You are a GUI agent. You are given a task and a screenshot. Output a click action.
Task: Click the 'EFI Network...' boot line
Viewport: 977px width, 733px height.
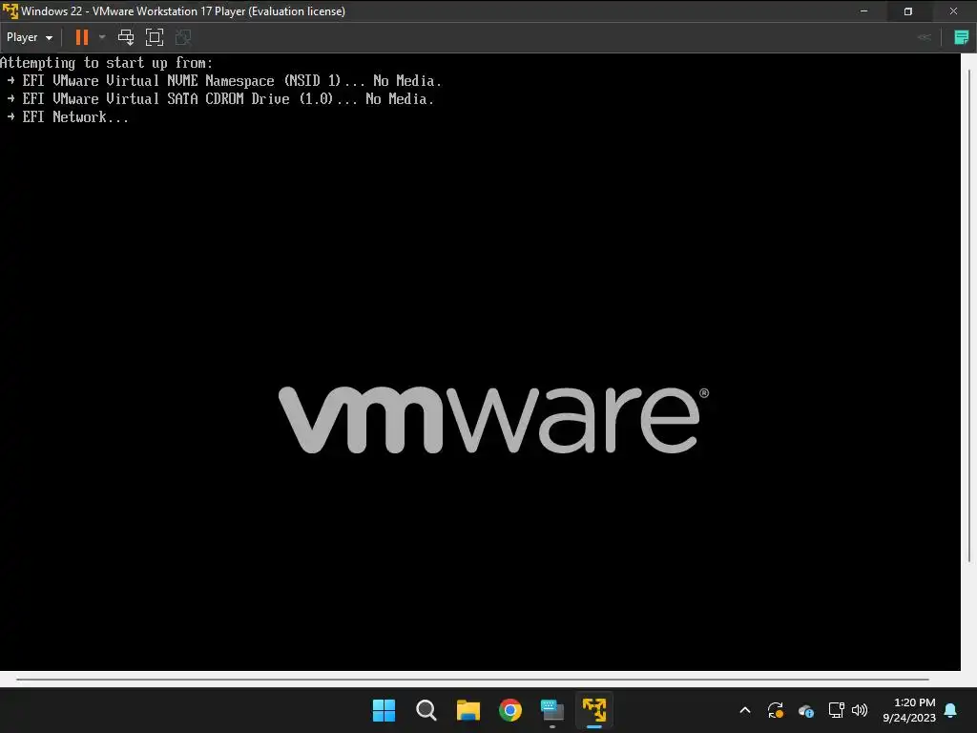pos(68,117)
